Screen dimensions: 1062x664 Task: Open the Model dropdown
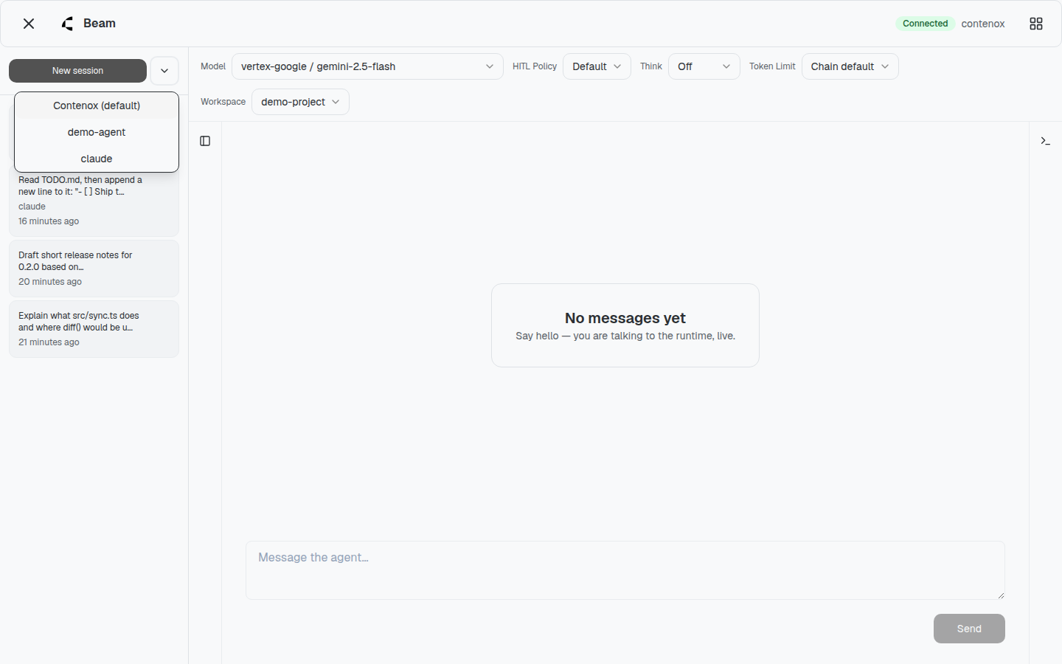tap(367, 66)
